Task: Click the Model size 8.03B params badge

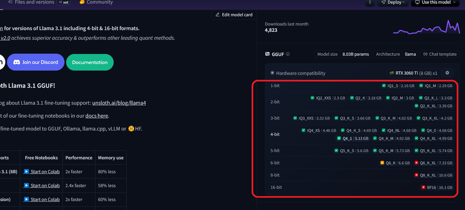Action: pos(343,54)
